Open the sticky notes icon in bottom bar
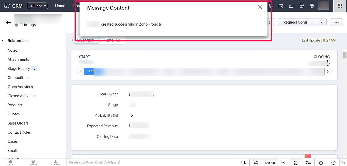Screen dimensions: 347x166 296,163
